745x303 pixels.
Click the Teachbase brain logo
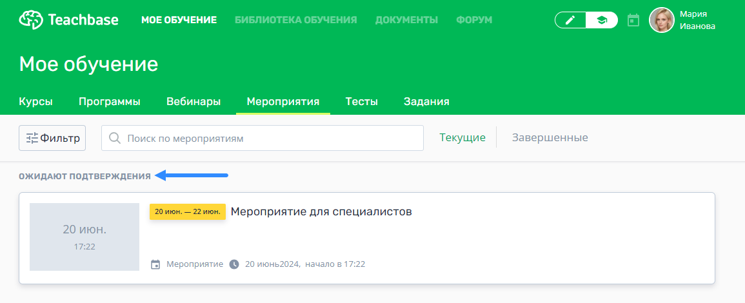(x=30, y=20)
